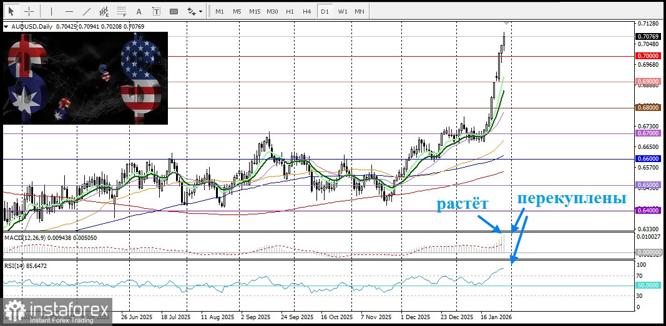This screenshot has height=326, width=666.
Task: Select the cursor arrow tool
Action: (x=11, y=11)
